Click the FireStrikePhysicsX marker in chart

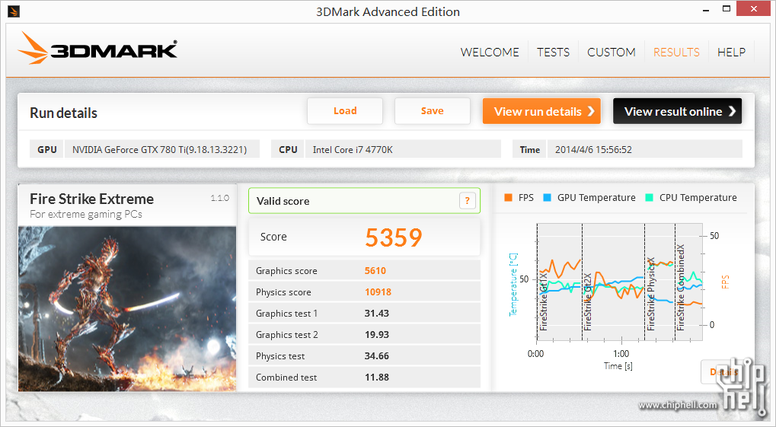651,294
